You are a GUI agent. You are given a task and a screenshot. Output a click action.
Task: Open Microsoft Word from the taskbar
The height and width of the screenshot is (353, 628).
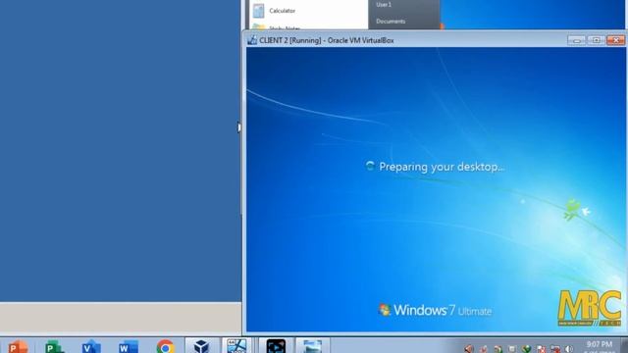[129, 347]
